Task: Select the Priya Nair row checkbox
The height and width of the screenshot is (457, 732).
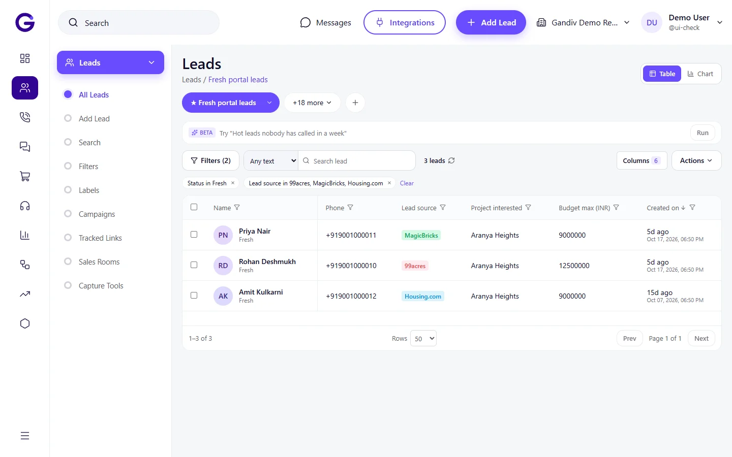Action: point(194,234)
